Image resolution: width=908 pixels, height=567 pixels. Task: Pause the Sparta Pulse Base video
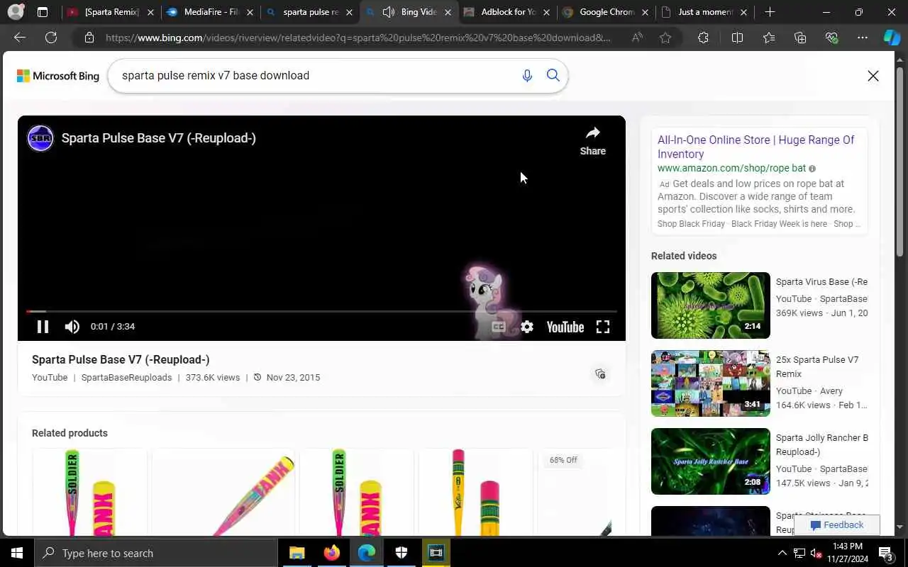43,327
